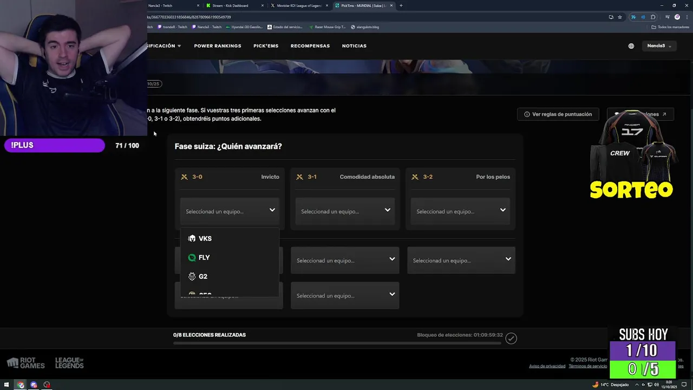Click the crossed swords icon beside 3-2
Screen dimensions: 693x390
tap(415, 177)
